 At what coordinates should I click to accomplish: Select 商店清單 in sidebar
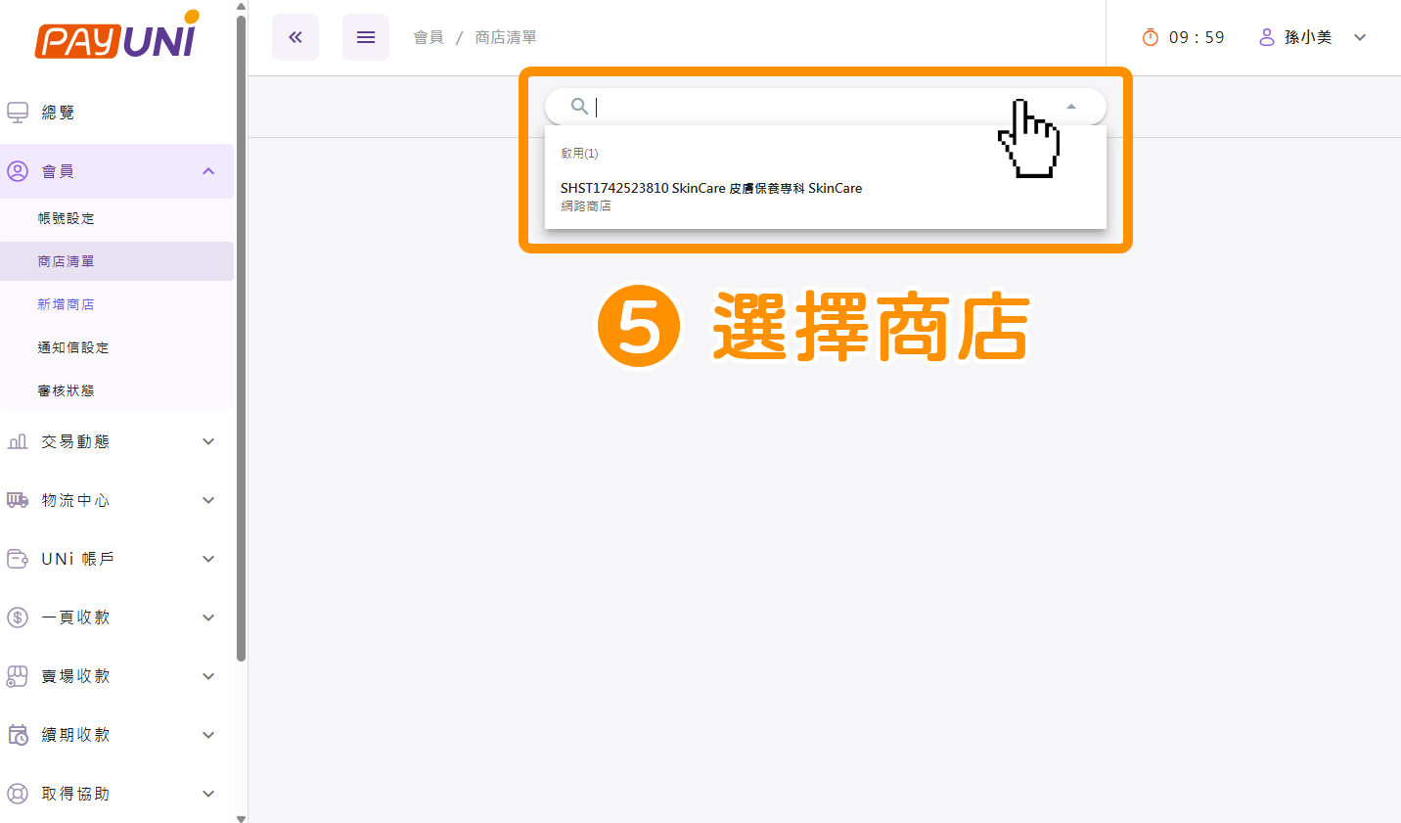tap(117, 261)
